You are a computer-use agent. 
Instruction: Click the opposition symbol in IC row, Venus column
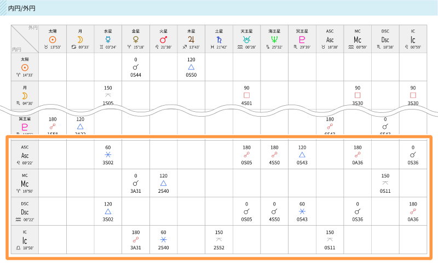tap(136, 239)
